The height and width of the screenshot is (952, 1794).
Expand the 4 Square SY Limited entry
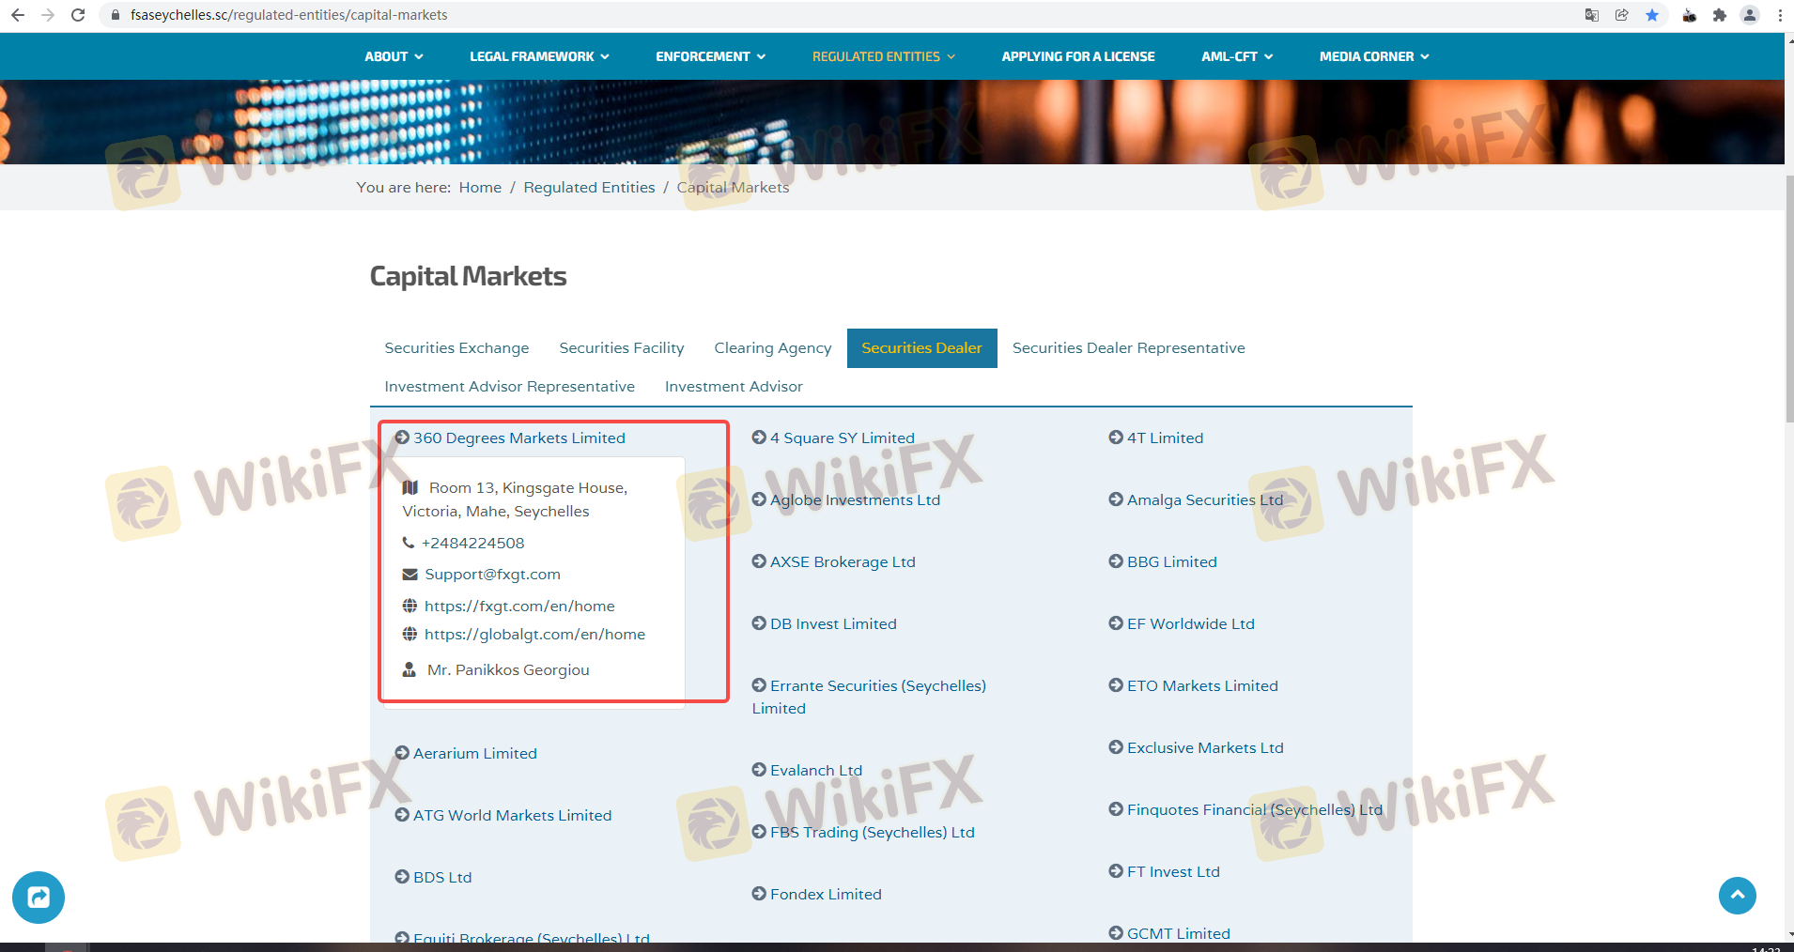842,438
